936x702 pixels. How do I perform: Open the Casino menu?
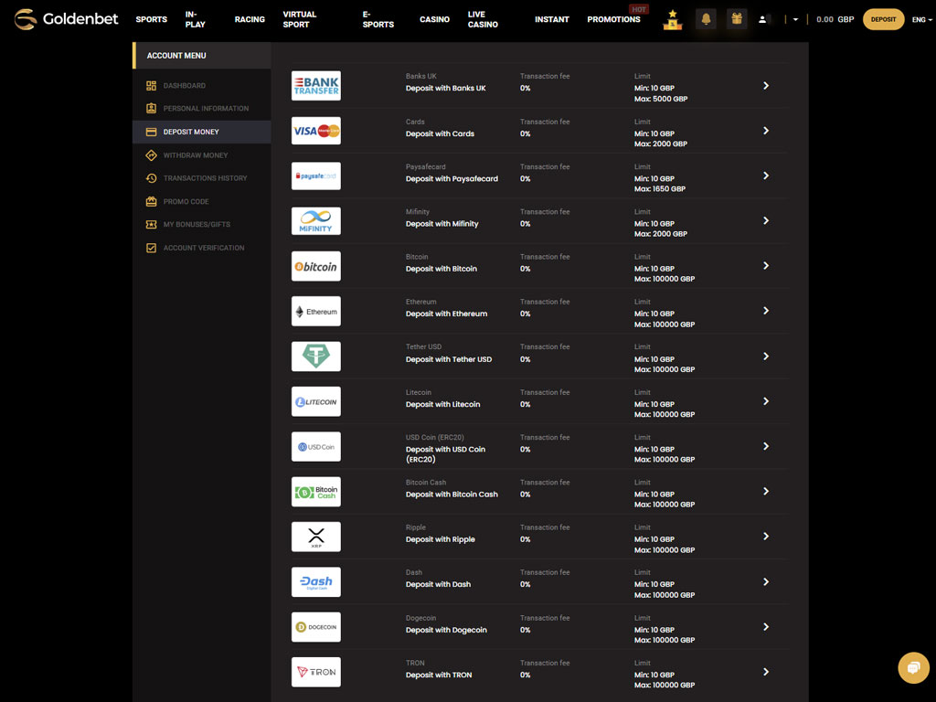434,20
